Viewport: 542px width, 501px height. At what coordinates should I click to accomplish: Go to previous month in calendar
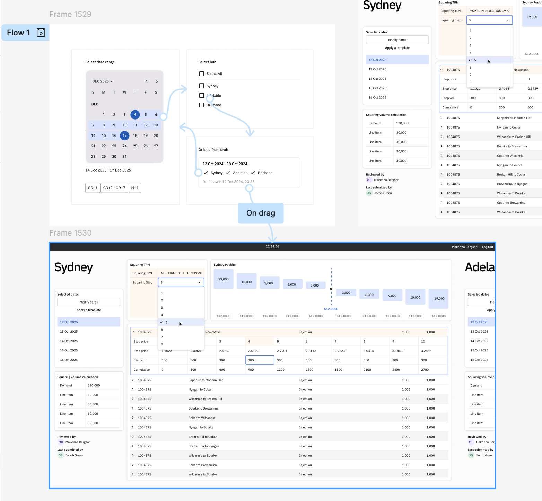[x=146, y=81]
